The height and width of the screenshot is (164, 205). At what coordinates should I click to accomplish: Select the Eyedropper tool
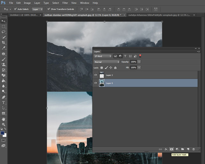4,48
